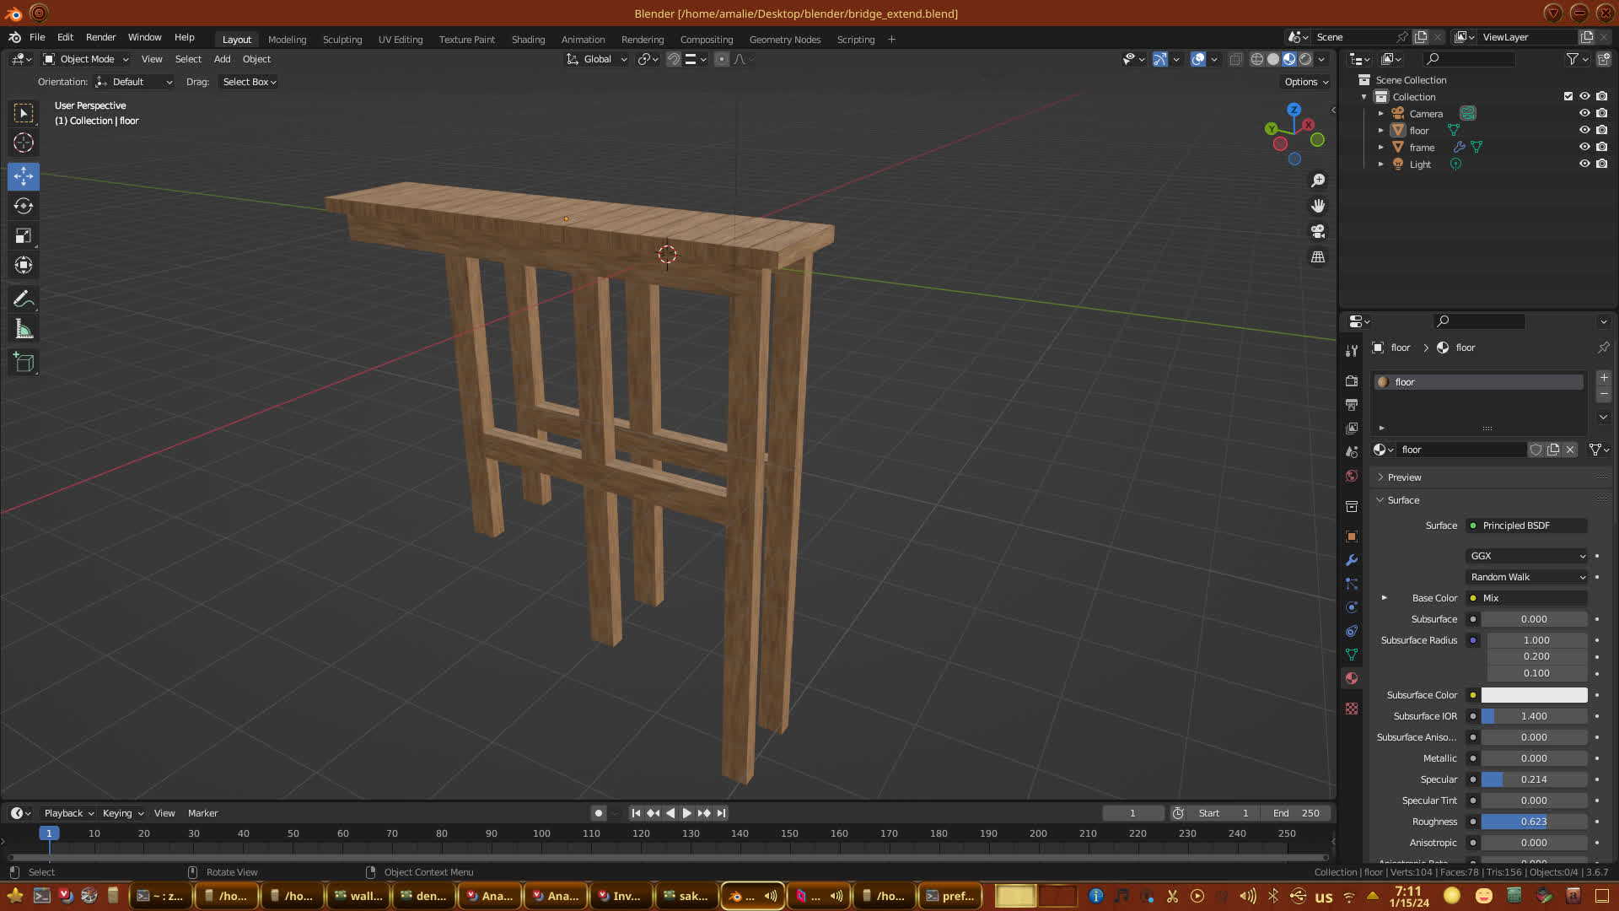1619x911 pixels.
Task: Select the Rotate tool in the toolbar
Action: pyautogui.click(x=24, y=206)
